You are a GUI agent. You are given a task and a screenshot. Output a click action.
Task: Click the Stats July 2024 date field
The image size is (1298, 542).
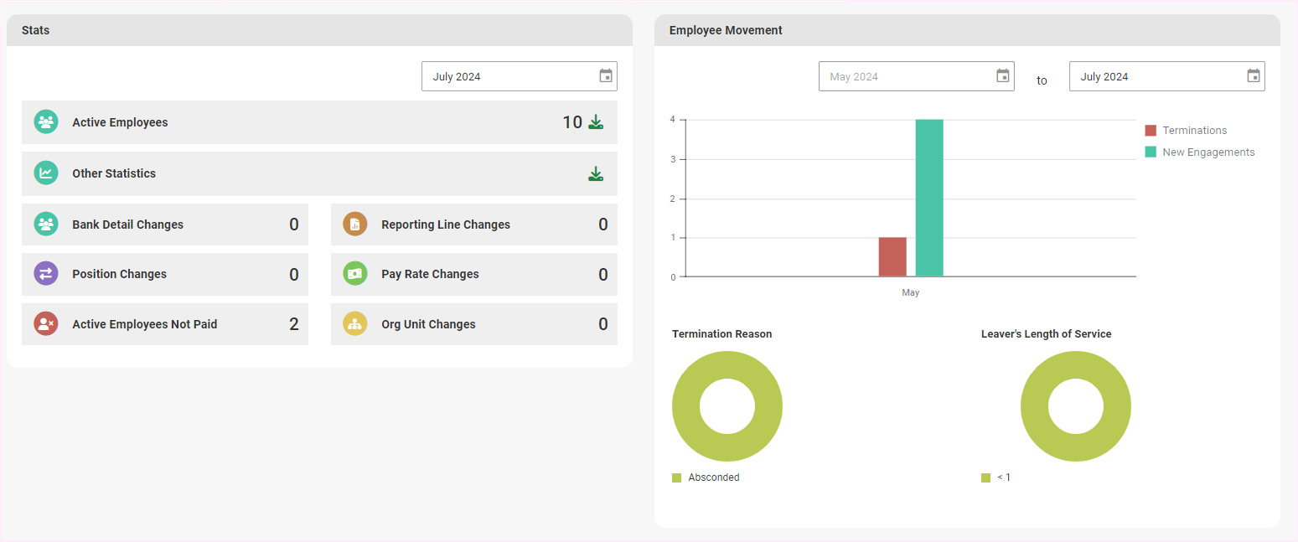[507, 76]
